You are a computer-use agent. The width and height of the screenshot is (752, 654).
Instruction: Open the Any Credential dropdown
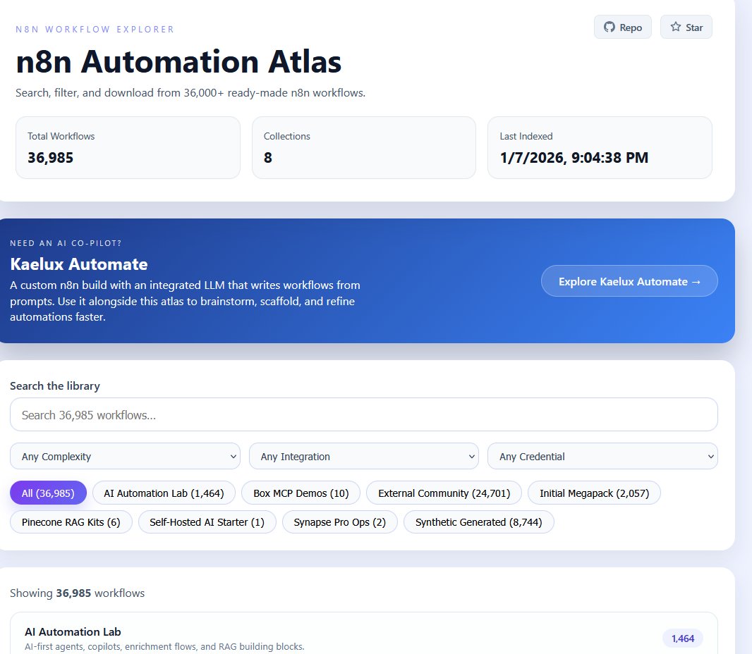[x=602, y=457]
